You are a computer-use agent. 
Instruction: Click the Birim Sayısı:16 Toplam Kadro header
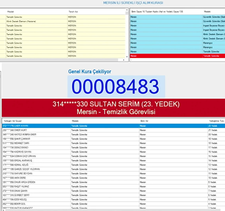[x=157, y=12]
